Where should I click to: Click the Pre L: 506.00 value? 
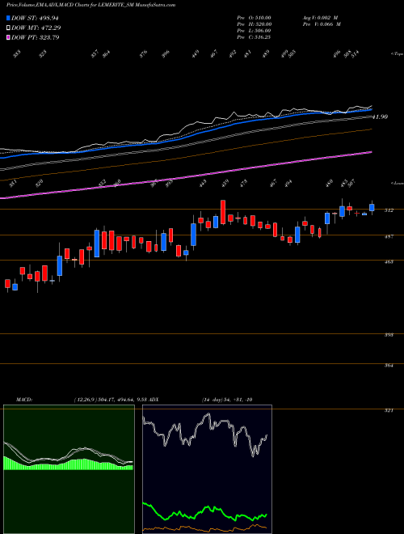(254, 31)
